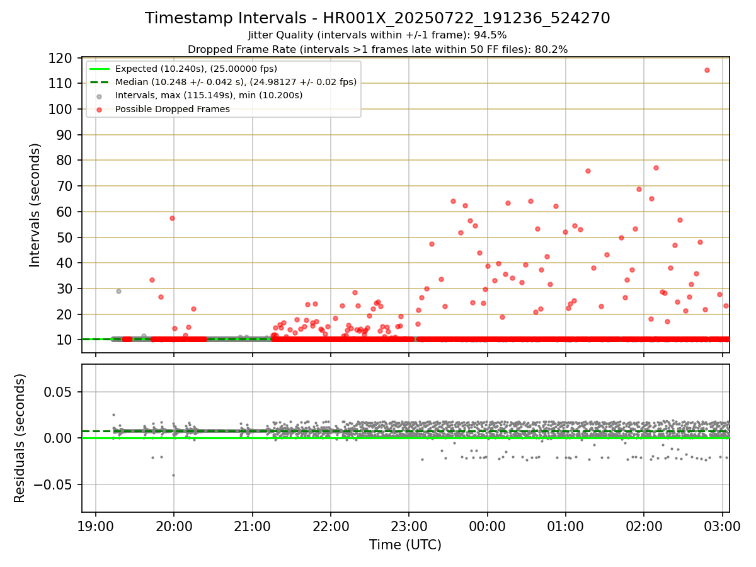Click the "Intervals (seconds)" y-axis label

pos(35,205)
